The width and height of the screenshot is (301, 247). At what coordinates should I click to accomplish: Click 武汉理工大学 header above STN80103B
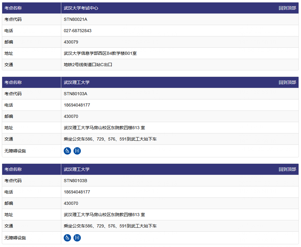[x=77, y=170]
